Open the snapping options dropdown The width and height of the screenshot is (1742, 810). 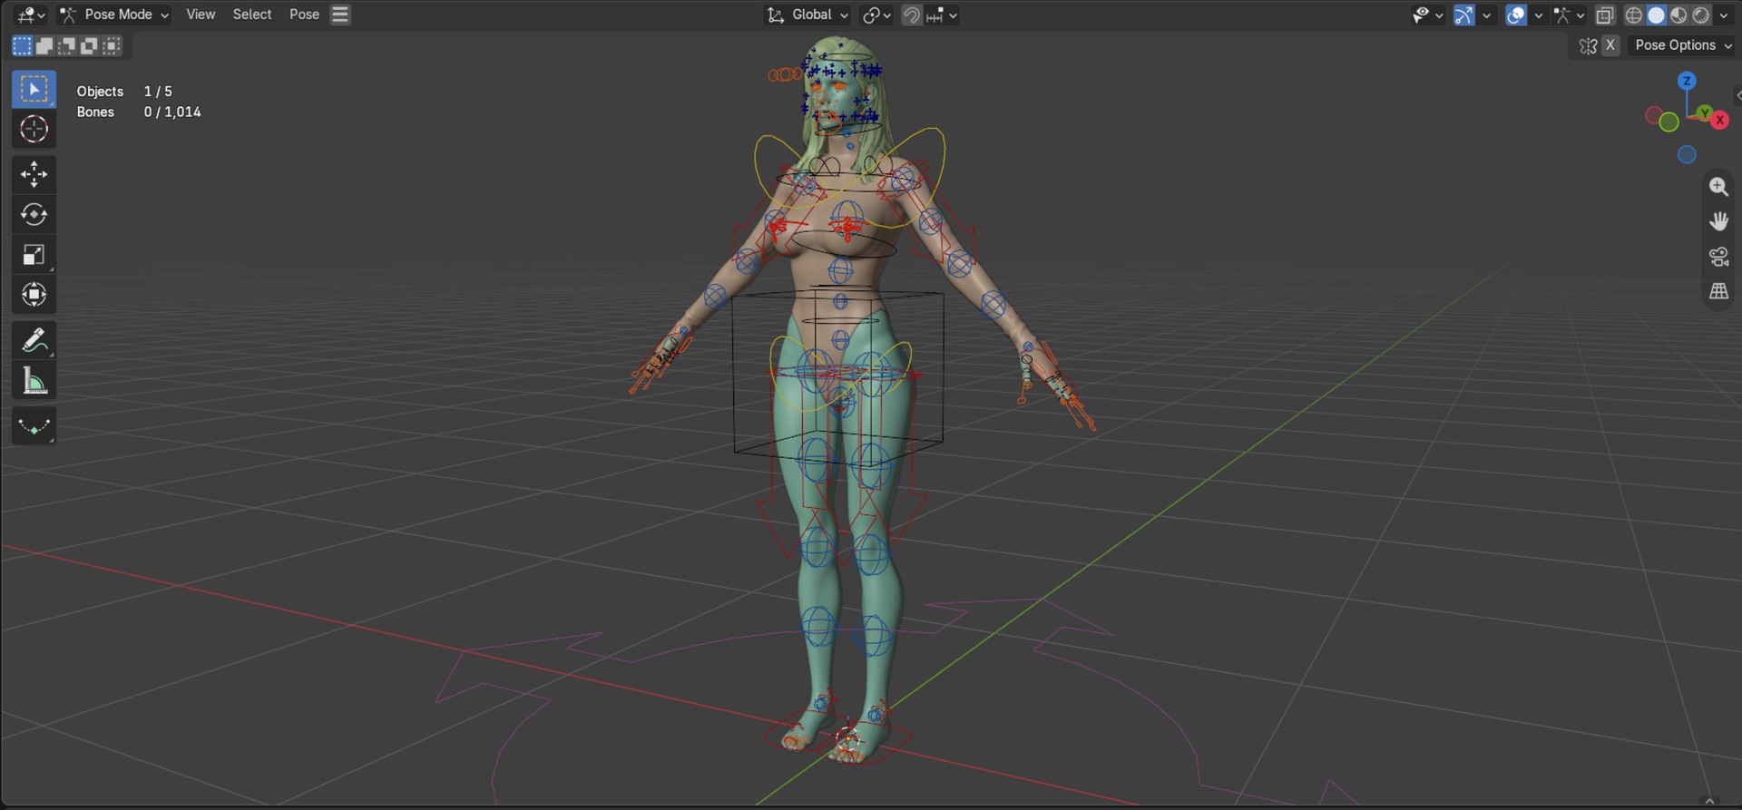pyautogui.click(x=943, y=15)
